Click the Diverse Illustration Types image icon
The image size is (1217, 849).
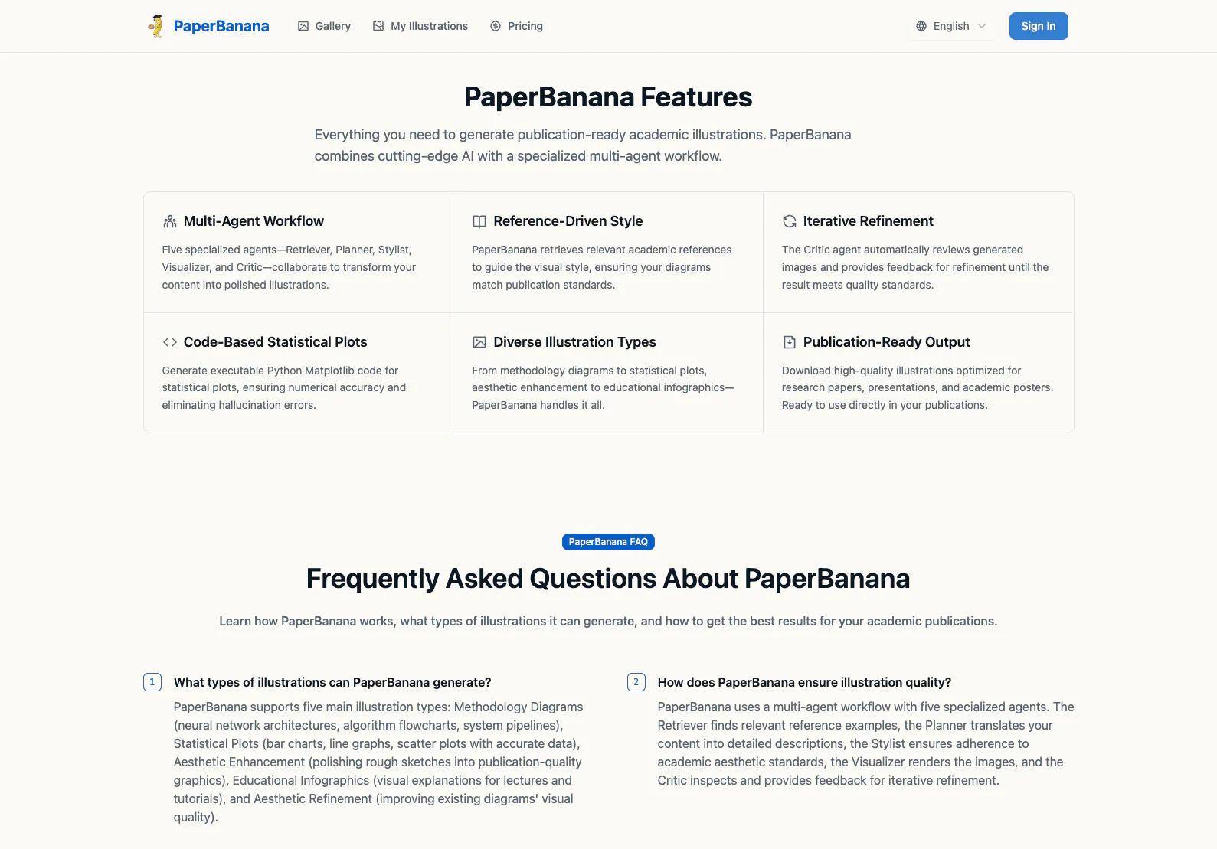[x=479, y=342]
